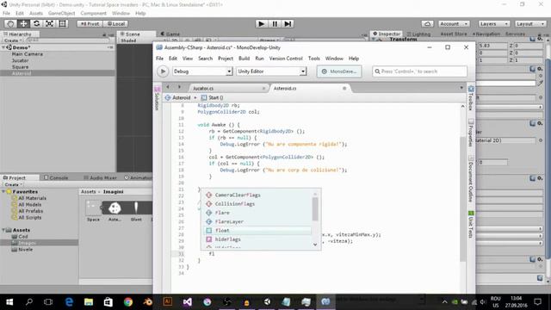
Task: Select the Move tool in Unity toolbar
Action: tap(23, 23)
